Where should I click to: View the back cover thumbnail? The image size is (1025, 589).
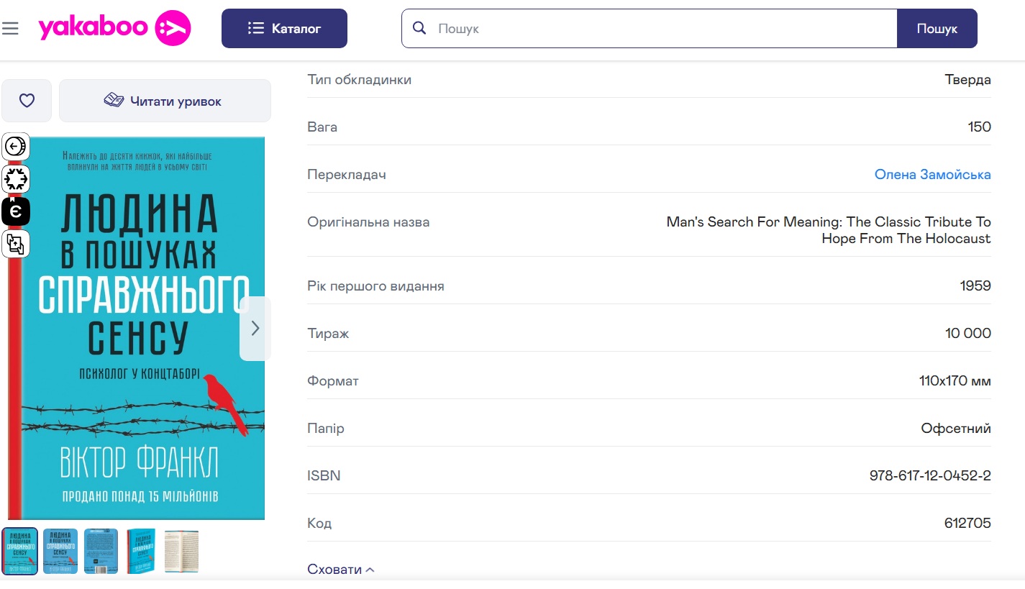(x=101, y=551)
